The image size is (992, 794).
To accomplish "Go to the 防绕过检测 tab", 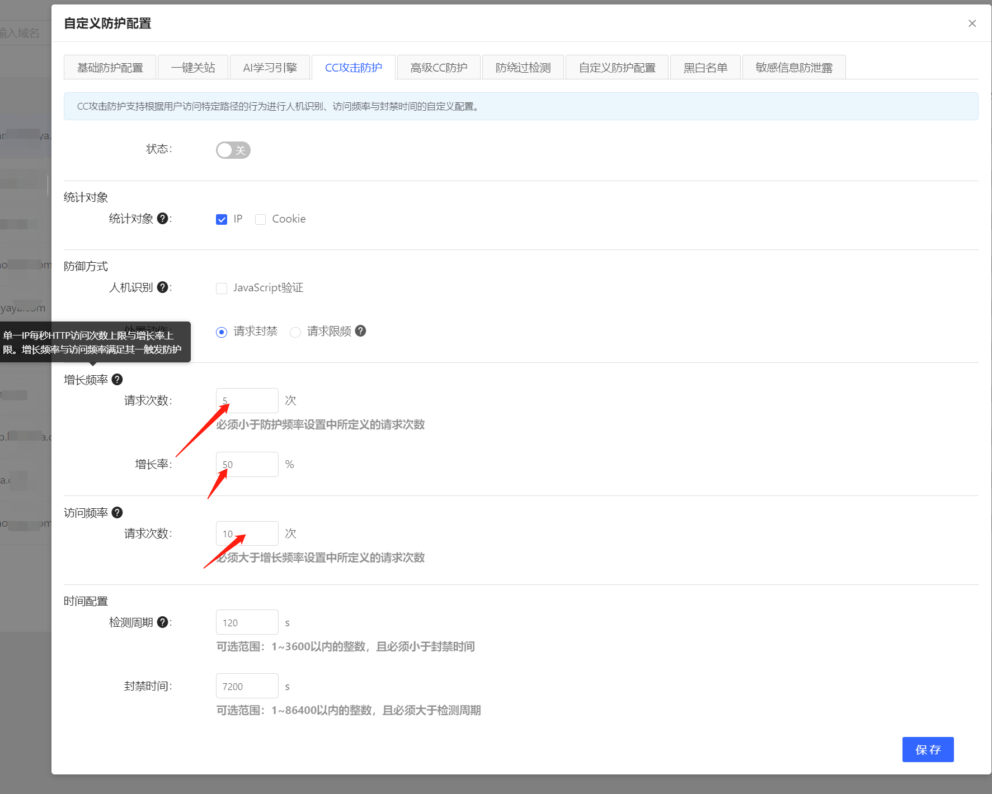I will [523, 68].
